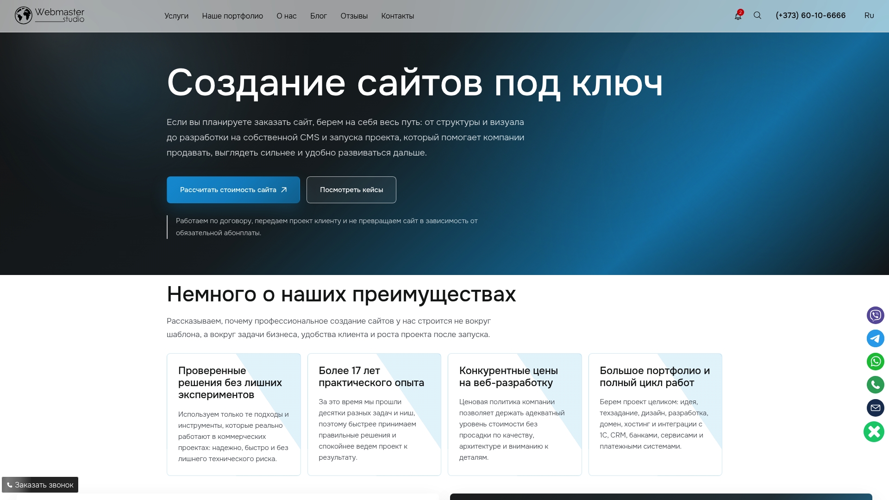Click the green phone call icon
889x500 pixels.
875,385
